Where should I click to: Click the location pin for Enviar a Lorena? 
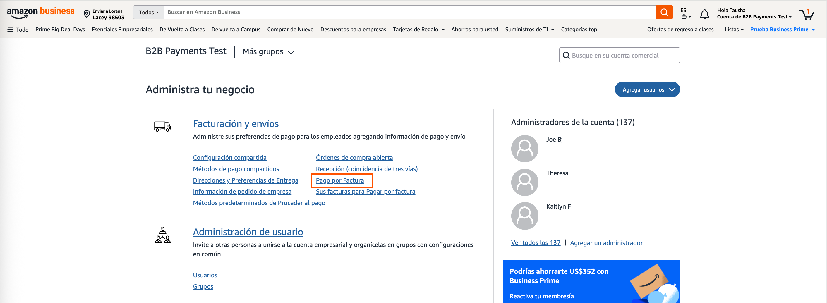(x=86, y=13)
